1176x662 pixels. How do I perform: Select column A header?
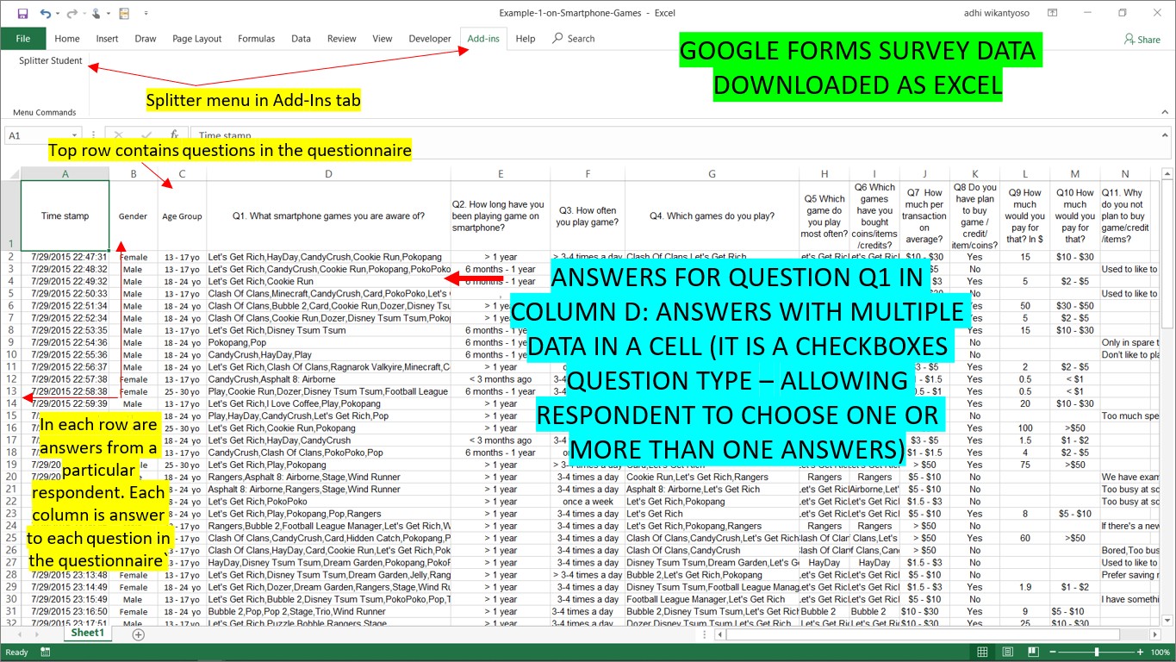click(65, 173)
